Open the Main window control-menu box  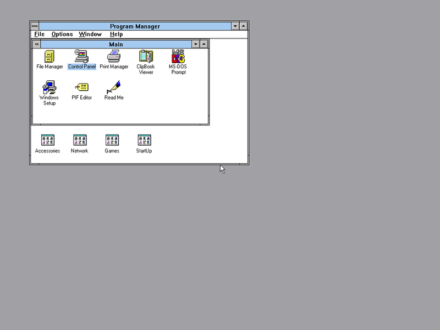click(37, 44)
